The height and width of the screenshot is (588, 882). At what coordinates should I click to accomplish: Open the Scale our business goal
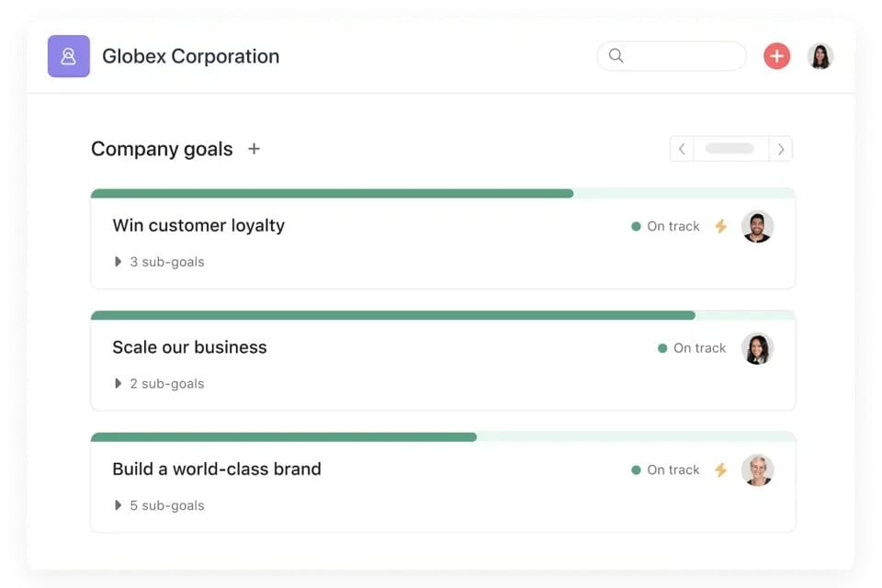189,347
